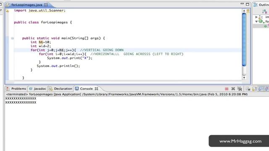Click the editor scrollbar up arrow
269x151 pixels.
pyautogui.click(x=244, y=11)
